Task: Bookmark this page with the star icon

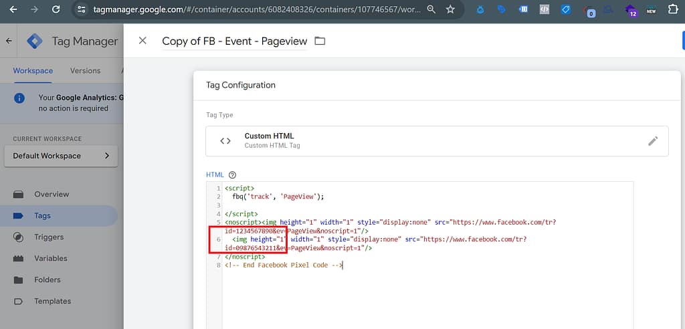Action: (450, 10)
